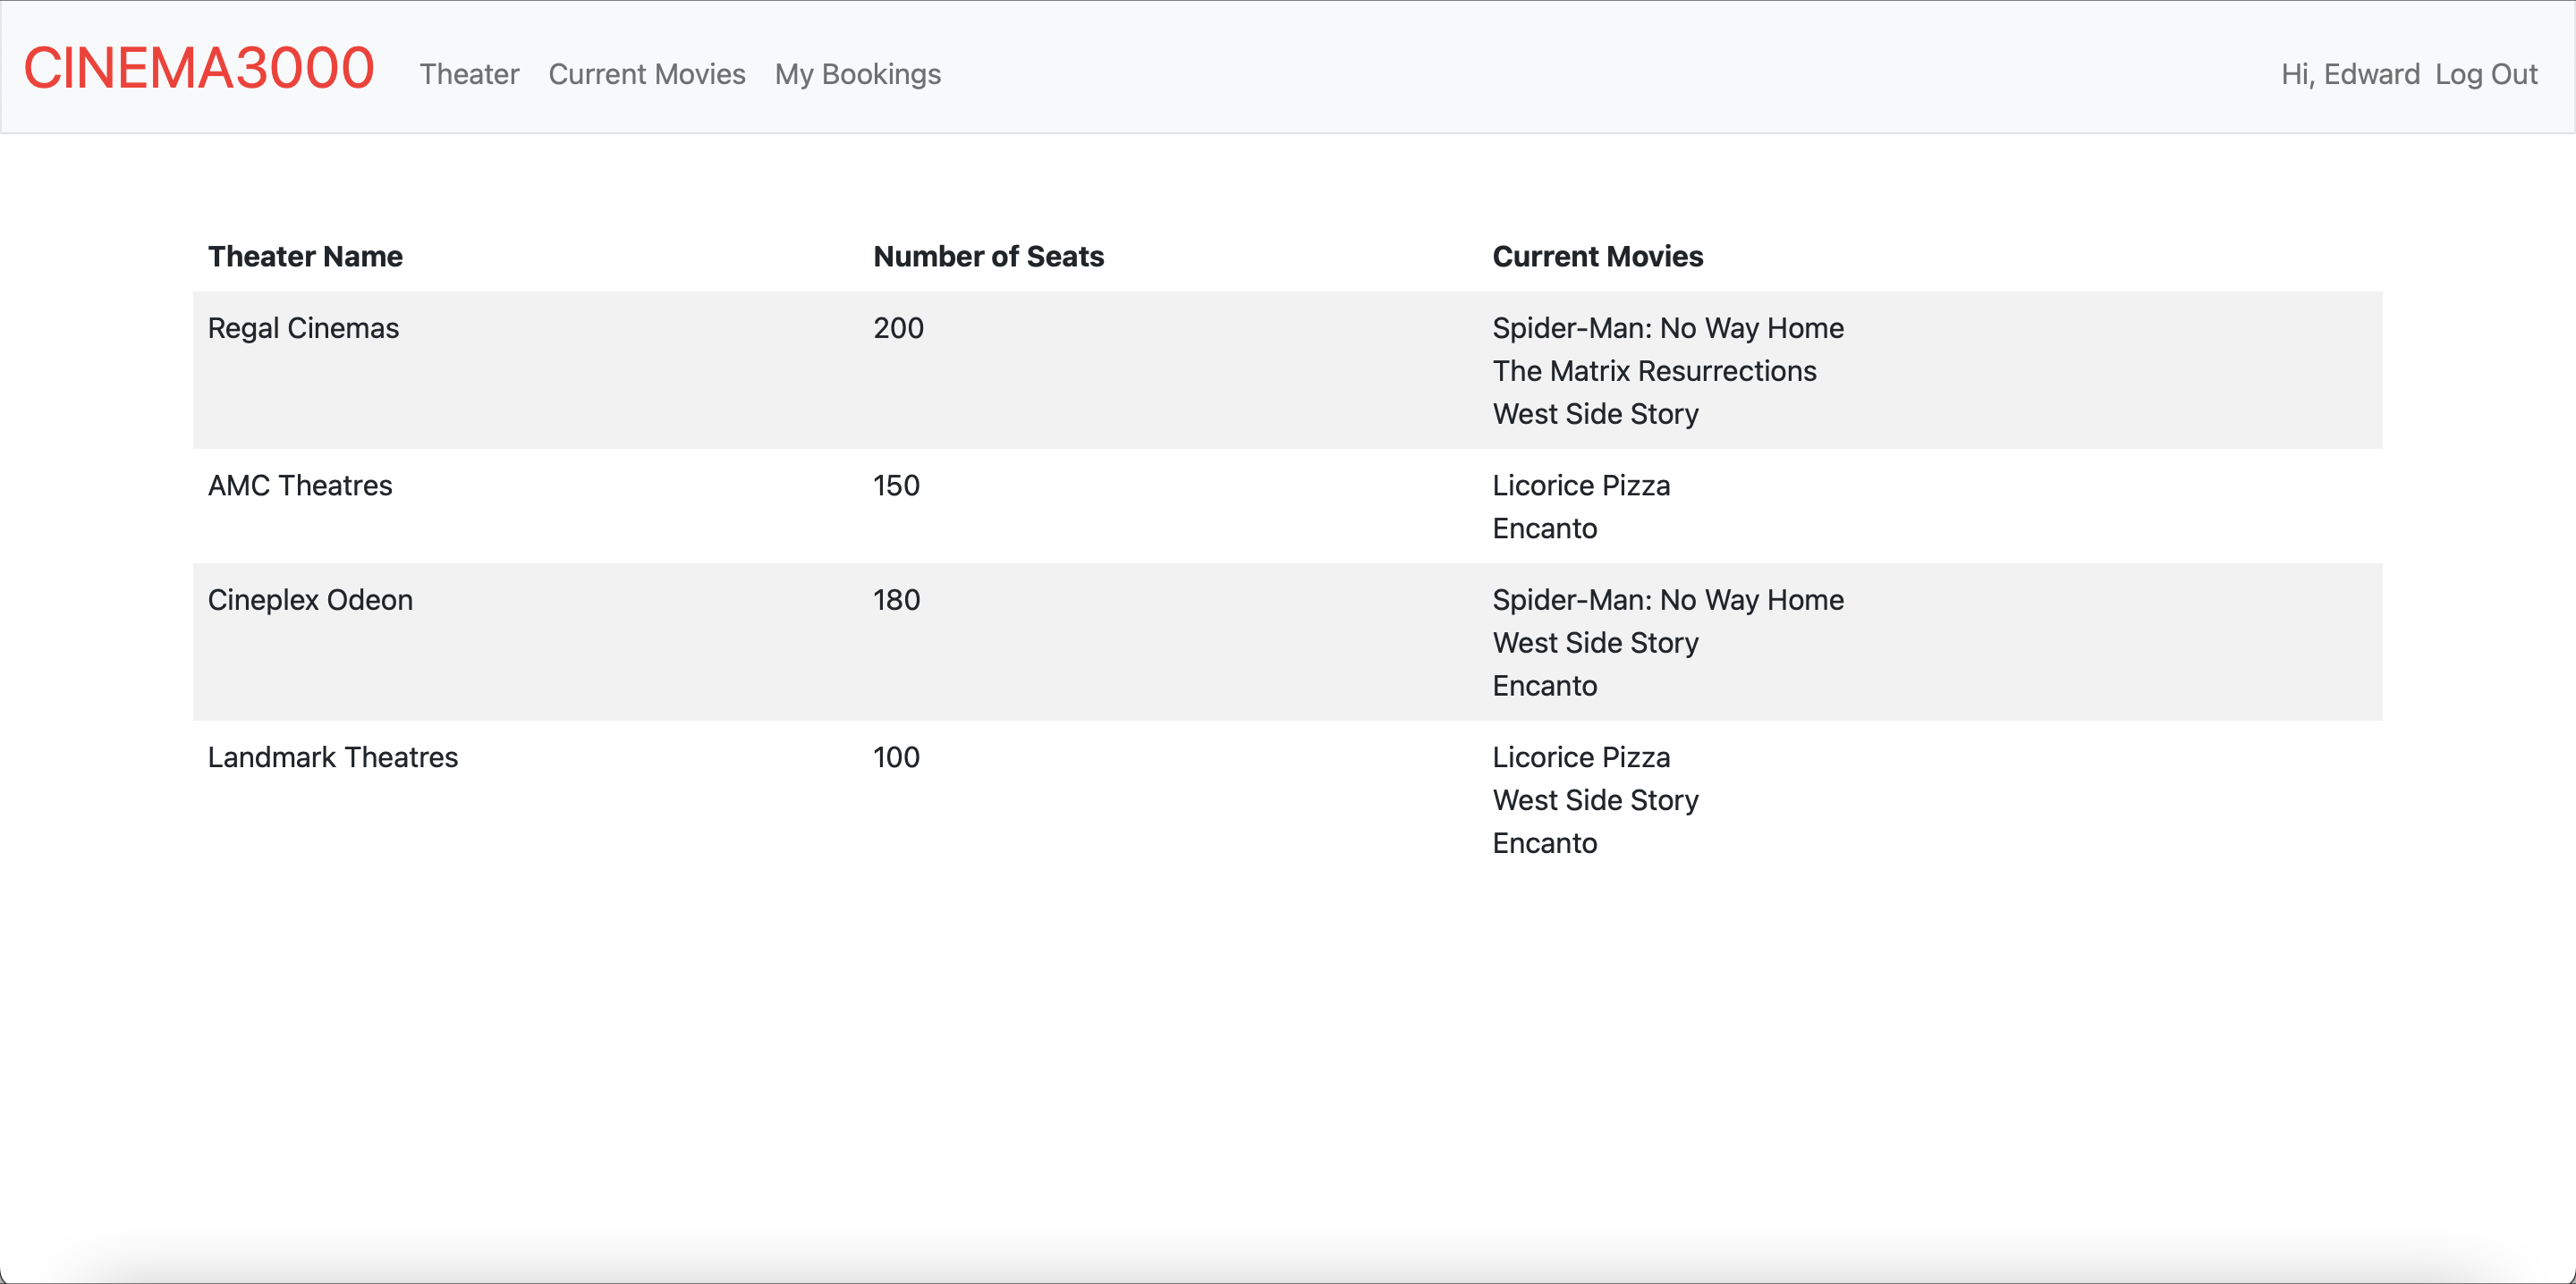Go to the Current Movies page

click(x=646, y=74)
